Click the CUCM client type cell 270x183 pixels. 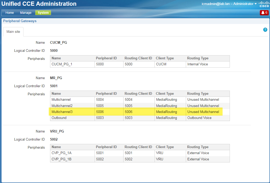(x=170, y=64)
